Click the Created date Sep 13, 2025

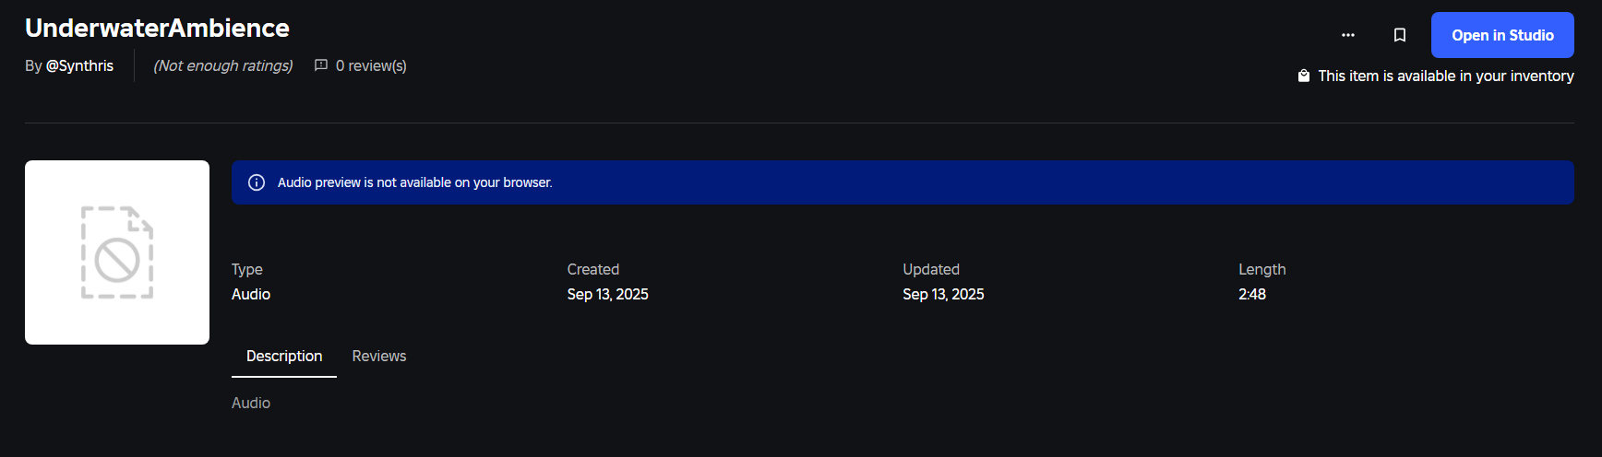[x=607, y=294]
